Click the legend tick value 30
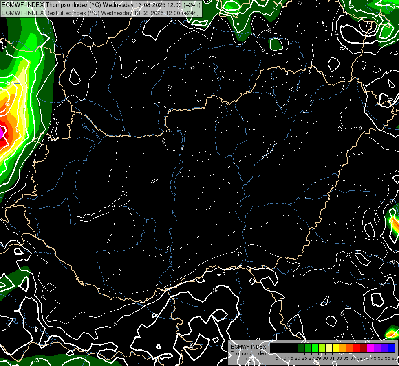The image size is (399, 366). (x=326, y=358)
